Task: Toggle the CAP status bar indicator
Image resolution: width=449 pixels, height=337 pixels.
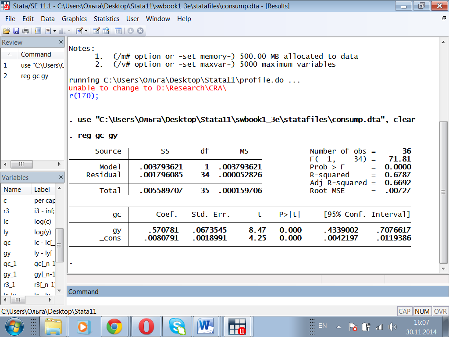Action: (404, 311)
